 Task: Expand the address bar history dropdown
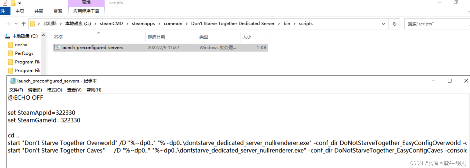(383, 24)
